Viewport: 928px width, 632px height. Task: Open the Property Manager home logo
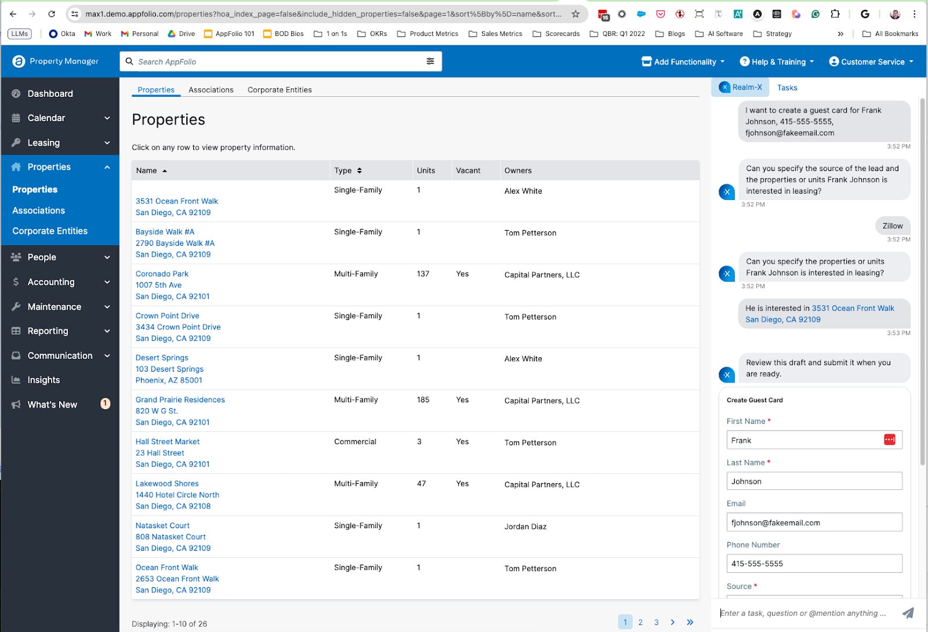[17, 61]
